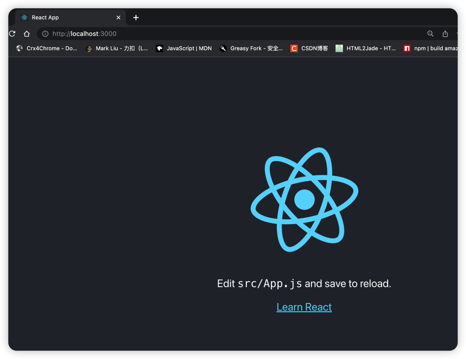Viewport: 466px width, 359px height.
Task: Select the React App tab
Action: pos(71,18)
